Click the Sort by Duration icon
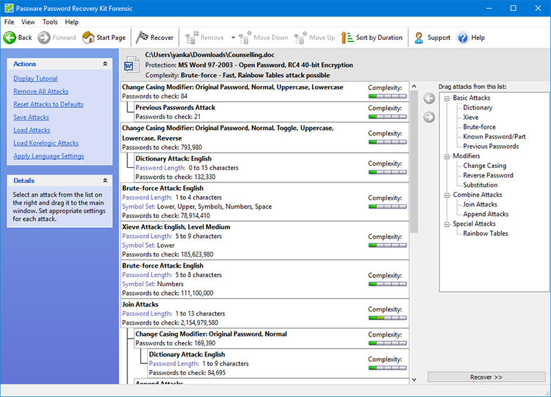This screenshot has height=397, width=551. pyautogui.click(x=347, y=38)
